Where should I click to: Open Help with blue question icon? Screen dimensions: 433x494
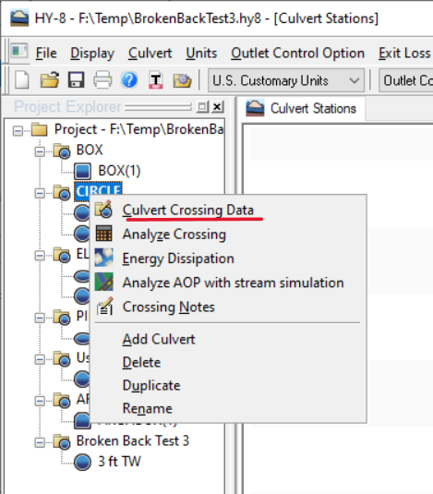(x=129, y=80)
